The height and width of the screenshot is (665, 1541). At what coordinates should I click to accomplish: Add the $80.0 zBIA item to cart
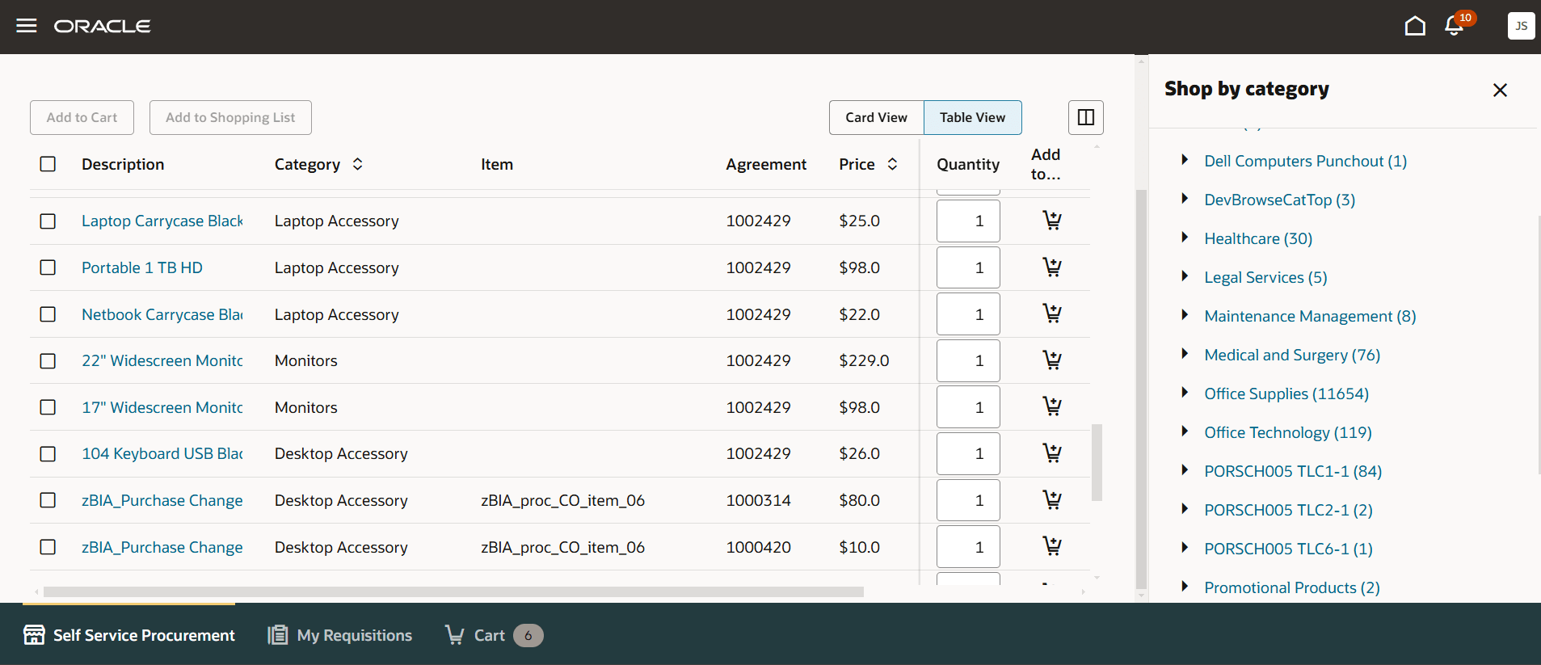click(1052, 500)
